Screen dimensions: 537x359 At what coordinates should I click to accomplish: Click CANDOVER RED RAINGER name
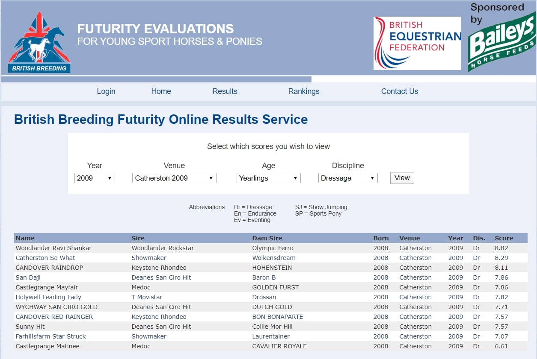click(54, 317)
